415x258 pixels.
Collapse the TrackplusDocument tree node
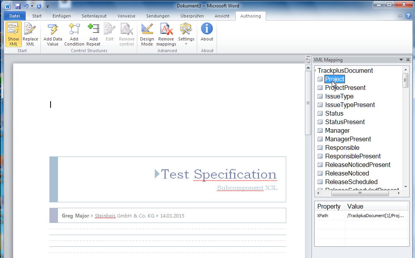point(315,71)
